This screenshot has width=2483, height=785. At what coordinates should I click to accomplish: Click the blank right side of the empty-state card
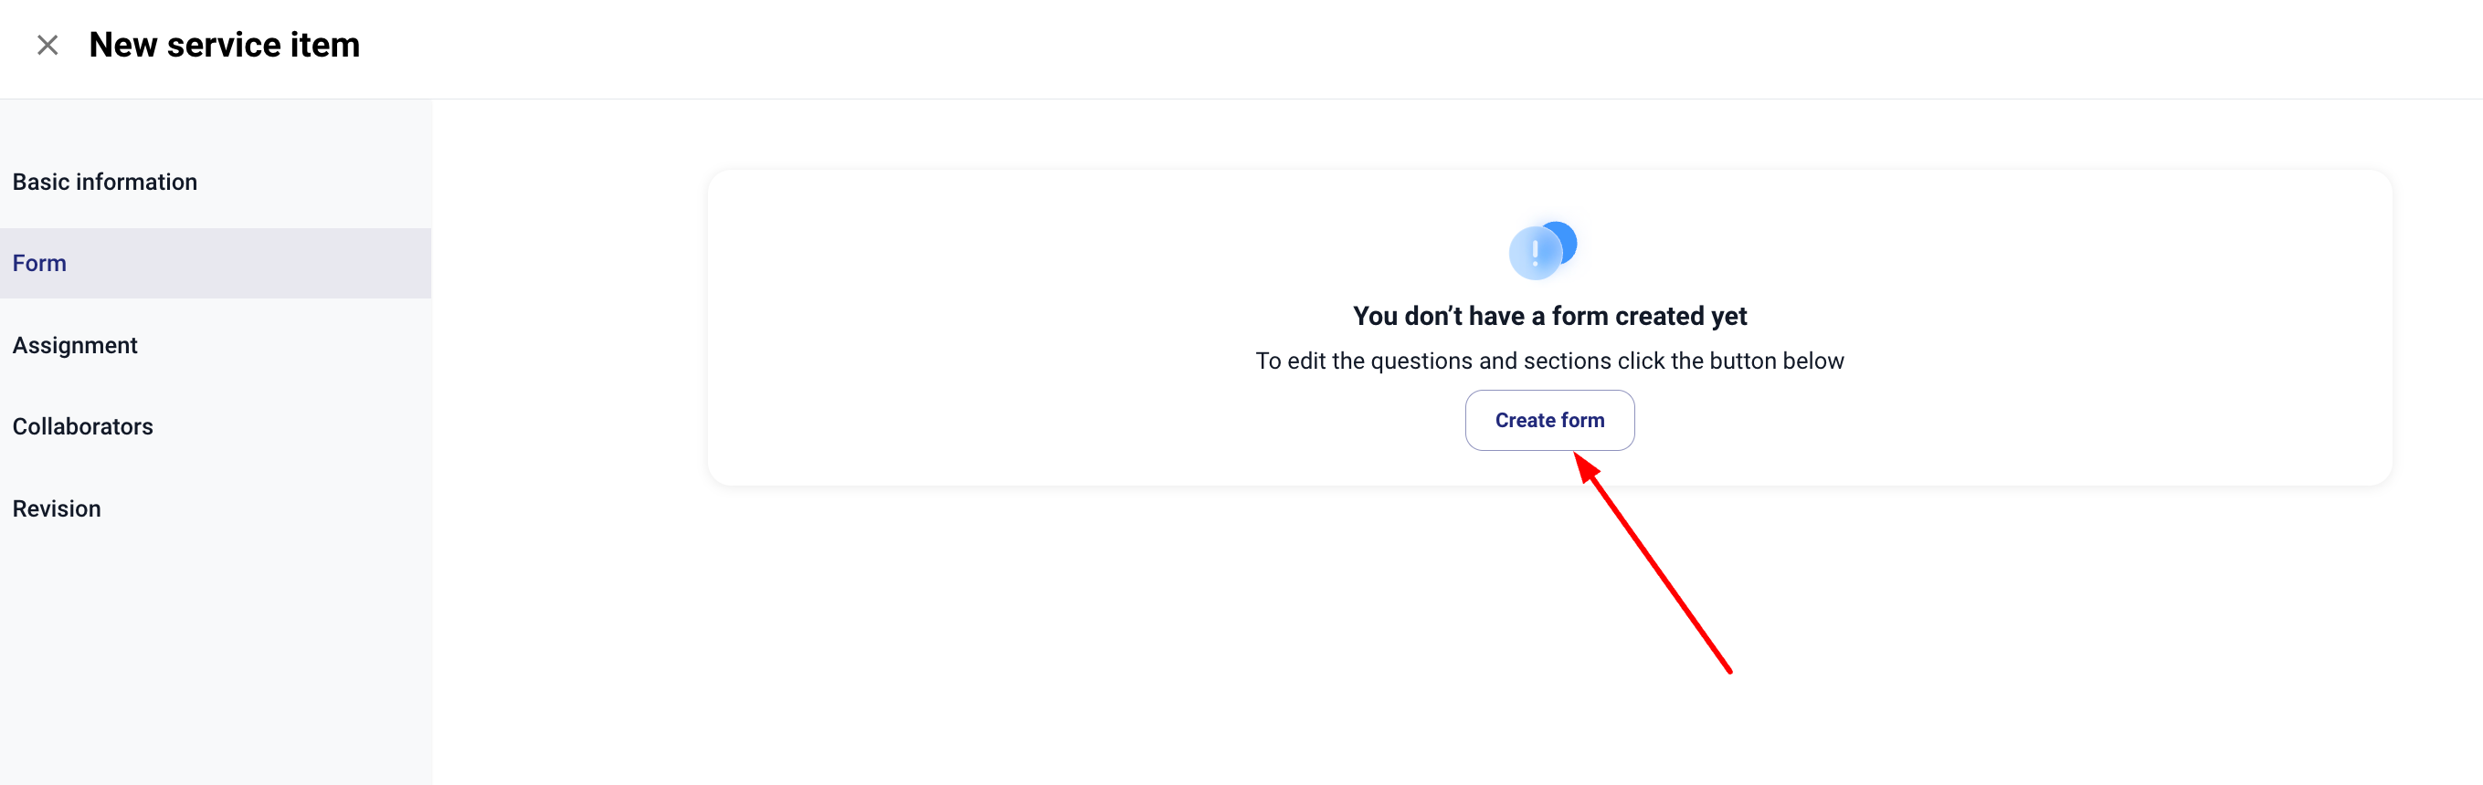click(2169, 328)
